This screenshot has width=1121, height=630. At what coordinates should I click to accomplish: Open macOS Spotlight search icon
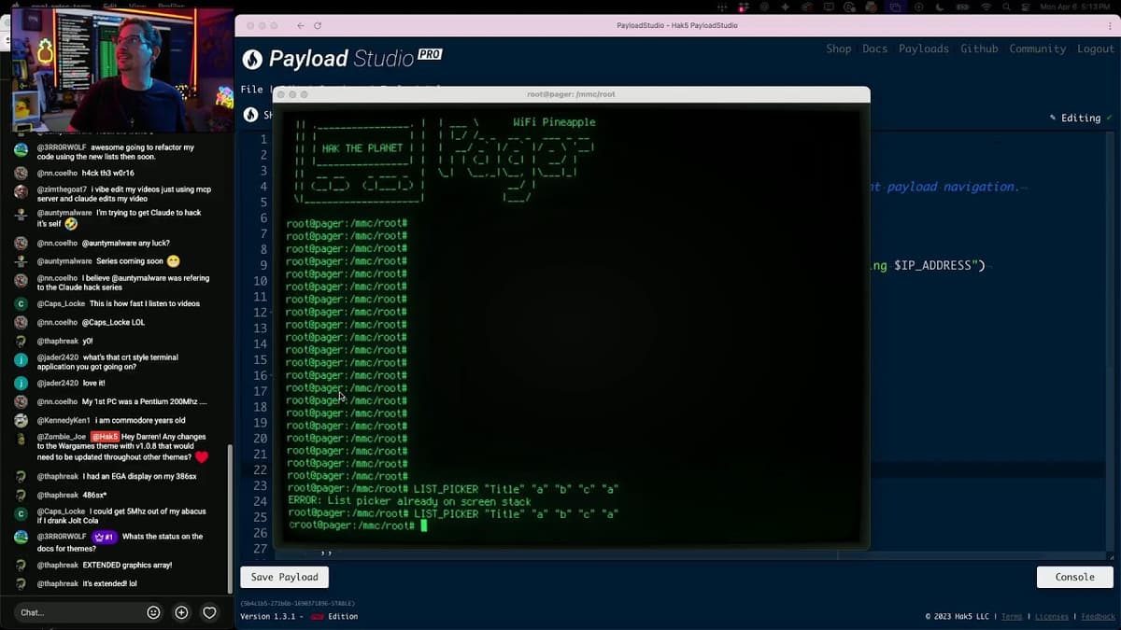pos(1007,7)
